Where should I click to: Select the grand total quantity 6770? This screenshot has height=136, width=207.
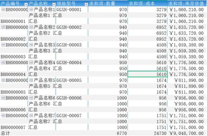[x=122, y=133]
